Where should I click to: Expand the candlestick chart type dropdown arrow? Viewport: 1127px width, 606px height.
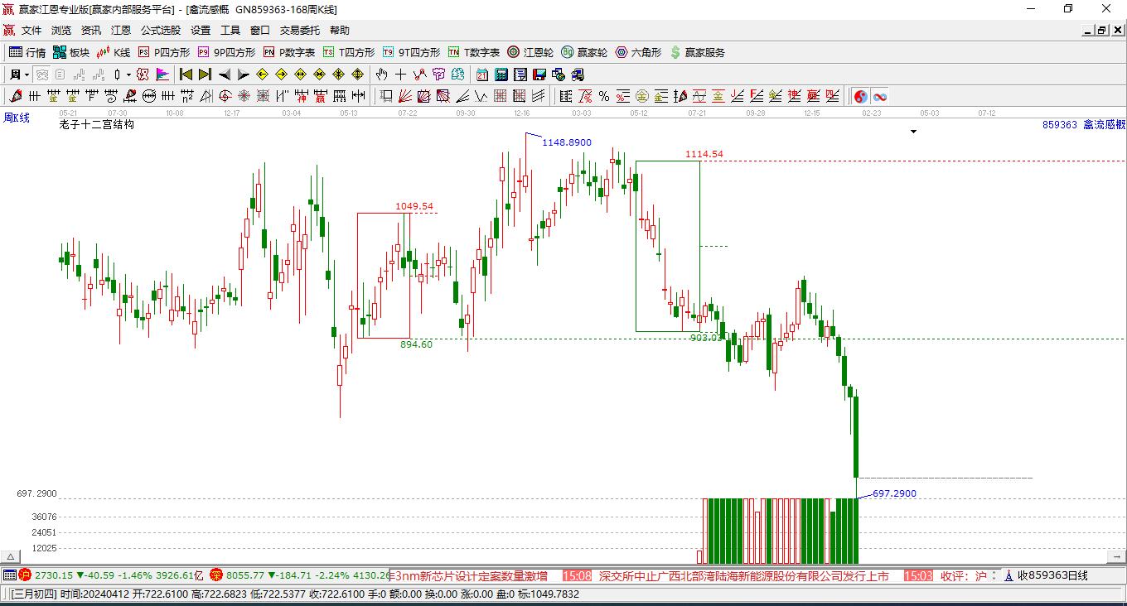point(128,75)
